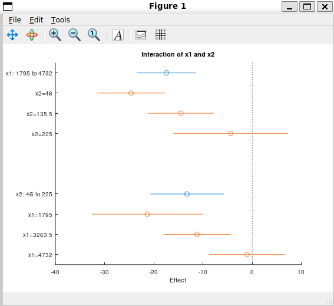Click the orange marker on x1=3263.5 row
The height and width of the screenshot is (306, 334).
[197, 234]
